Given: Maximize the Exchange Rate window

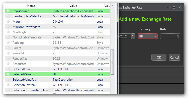Looking at the screenshot, I should (x=174, y=8).
